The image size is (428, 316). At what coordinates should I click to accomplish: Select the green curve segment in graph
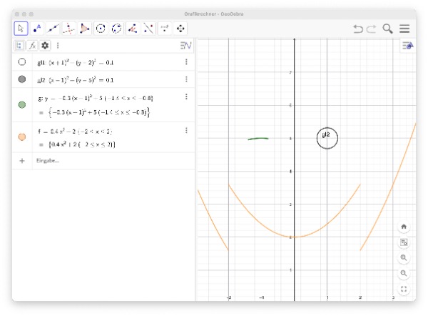pyautogui.click(x=258, y=139)
